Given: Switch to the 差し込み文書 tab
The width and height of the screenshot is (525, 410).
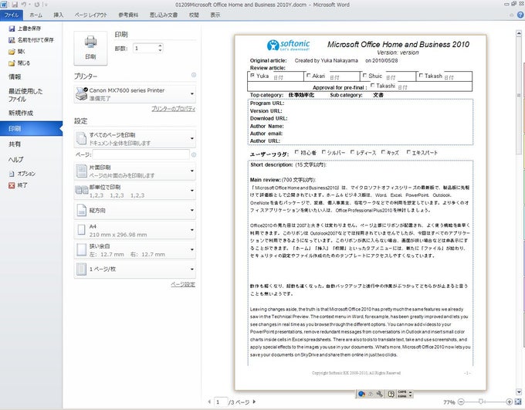Looking at the screenshot, I should click(x=164, y=15).
